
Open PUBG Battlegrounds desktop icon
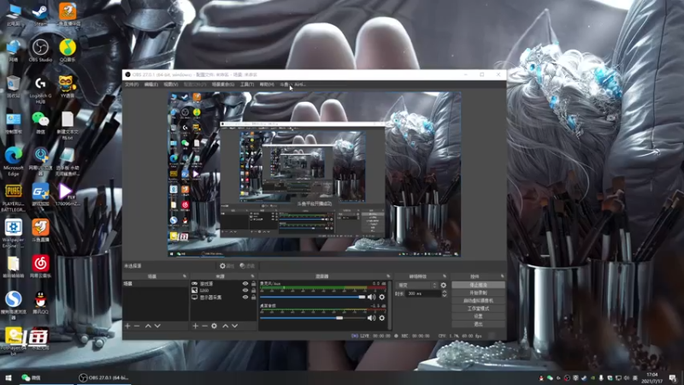tap(14, 198)
